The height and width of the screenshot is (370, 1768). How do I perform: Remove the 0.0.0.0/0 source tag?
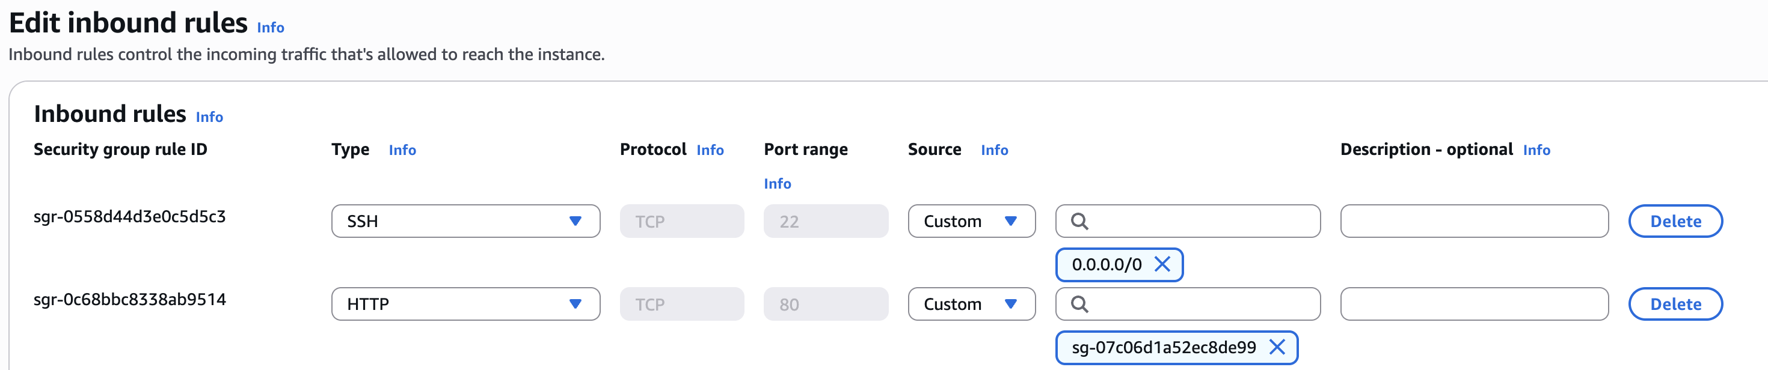1162,264
